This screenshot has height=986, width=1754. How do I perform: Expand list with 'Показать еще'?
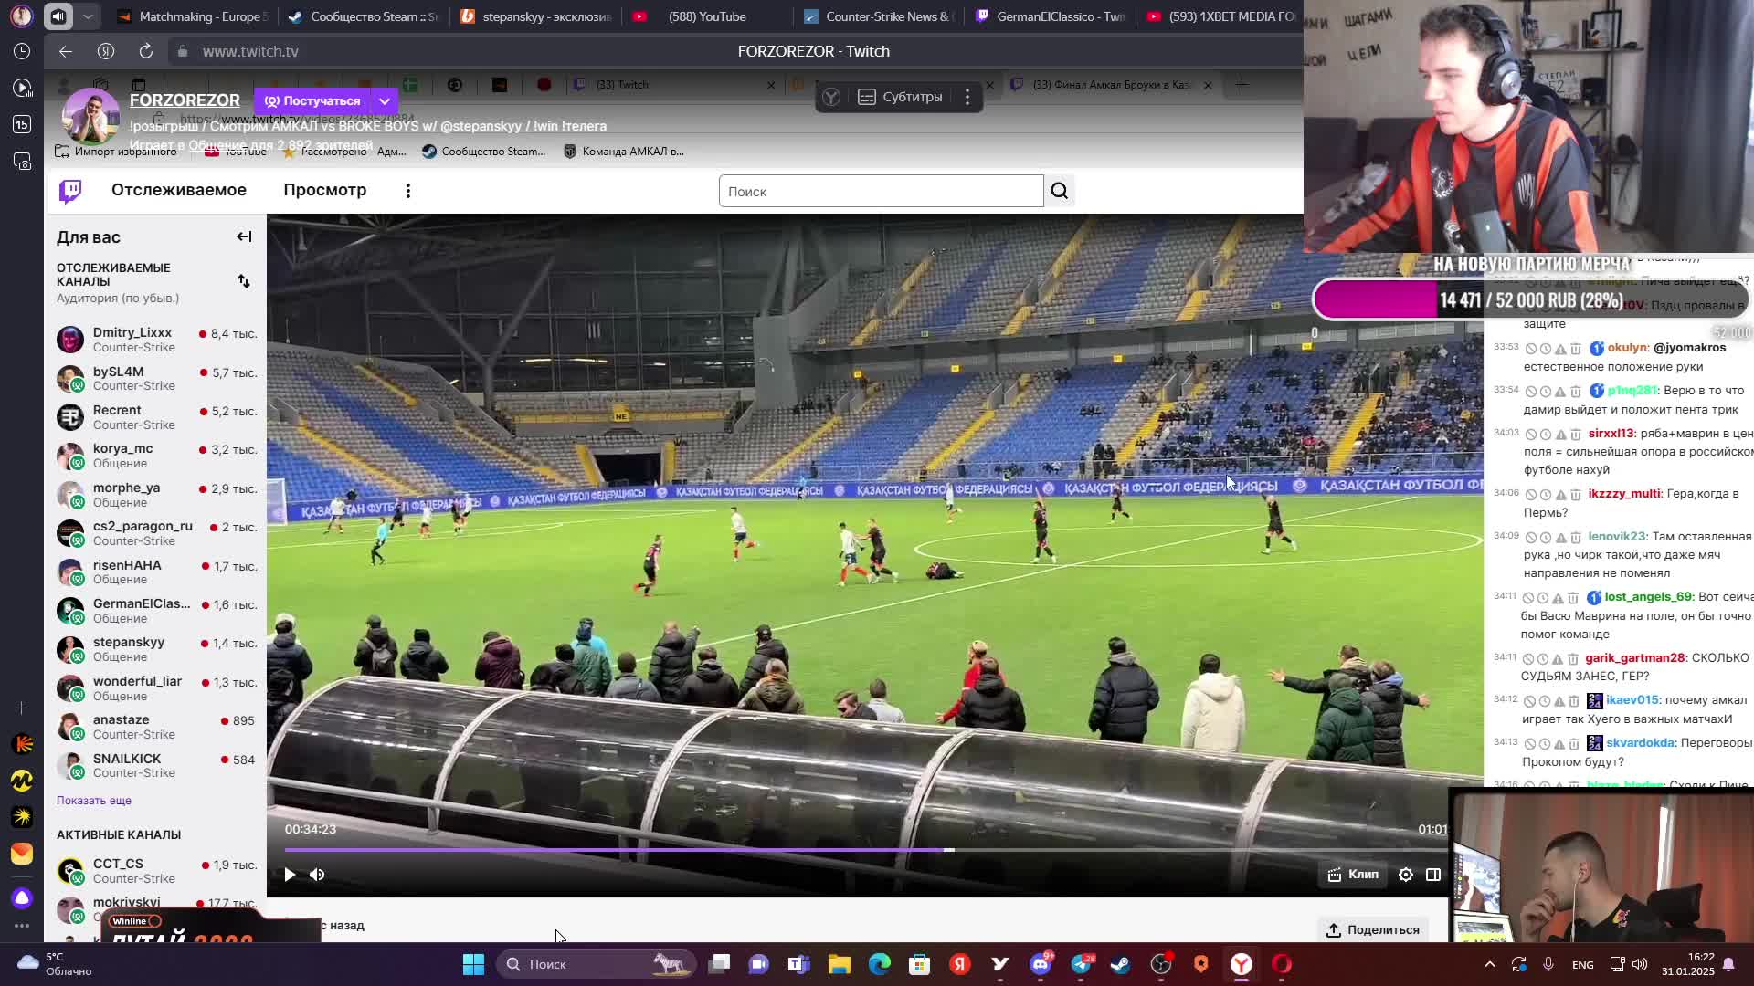tap(94, 801)
